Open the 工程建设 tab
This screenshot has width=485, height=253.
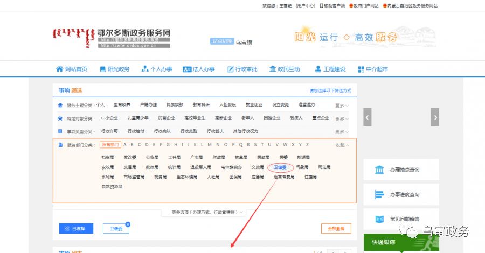coord(330,69)
